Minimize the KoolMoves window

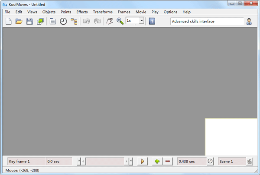point(232,3)
